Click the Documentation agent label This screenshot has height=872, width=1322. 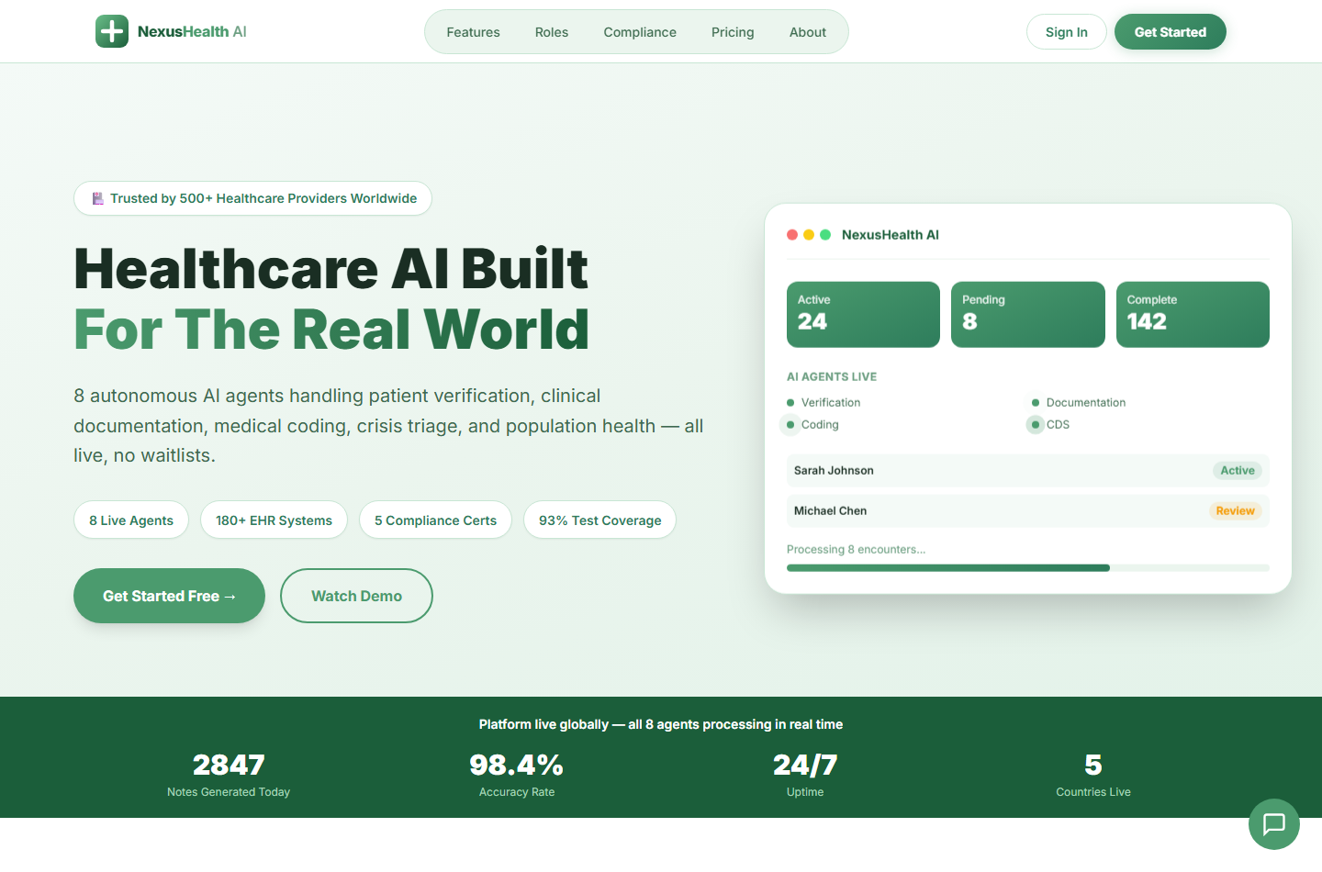pos(1086,403)
